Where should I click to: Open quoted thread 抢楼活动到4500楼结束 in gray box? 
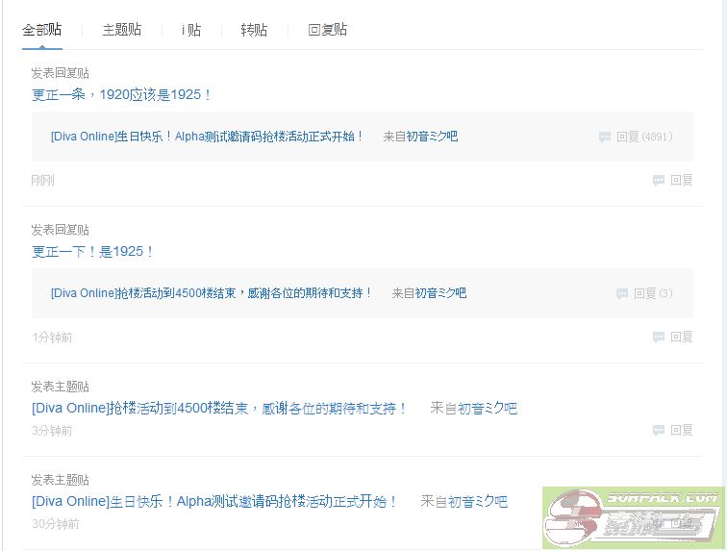212,293
